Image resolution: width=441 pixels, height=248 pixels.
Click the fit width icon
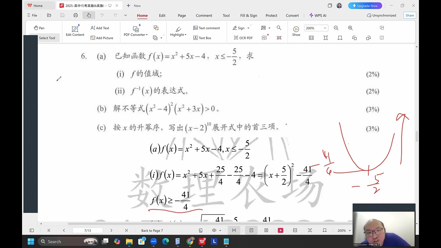pos(340,38)
